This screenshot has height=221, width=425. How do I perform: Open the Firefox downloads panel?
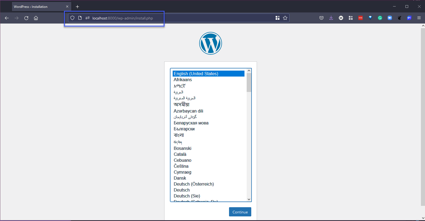pos(331,18)
